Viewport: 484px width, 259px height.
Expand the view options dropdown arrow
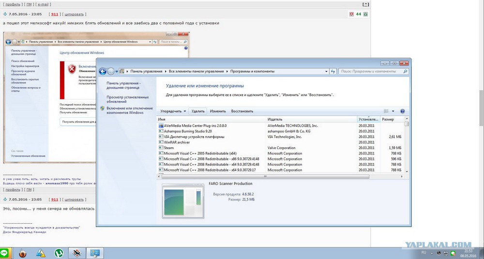[393, 111]
